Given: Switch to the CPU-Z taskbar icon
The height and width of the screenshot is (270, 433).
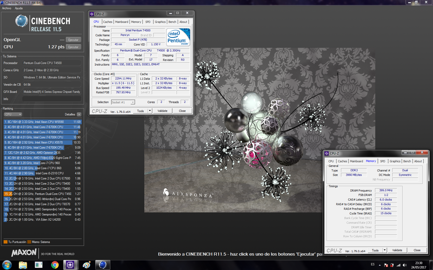Looking at the screenshot, I should [x=70, y=265].
